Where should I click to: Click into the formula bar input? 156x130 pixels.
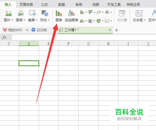[84, 37]
